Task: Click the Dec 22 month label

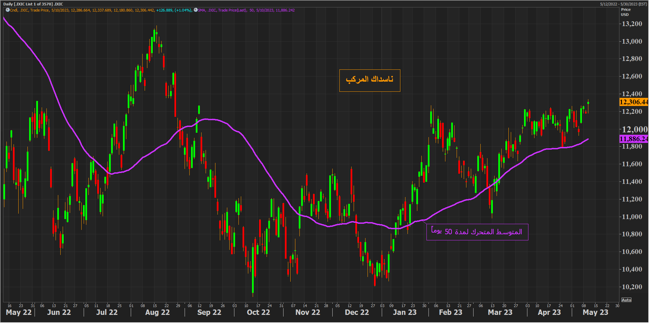Action: coord(357,313)
